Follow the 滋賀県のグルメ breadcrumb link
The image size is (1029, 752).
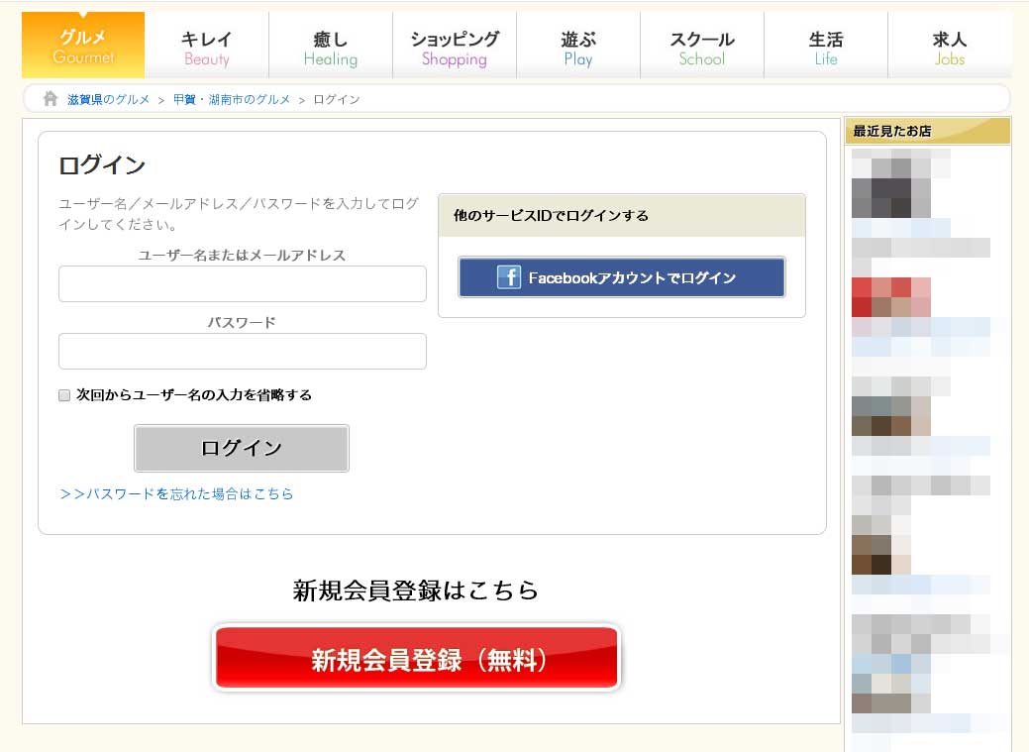[x=108, y=99]
